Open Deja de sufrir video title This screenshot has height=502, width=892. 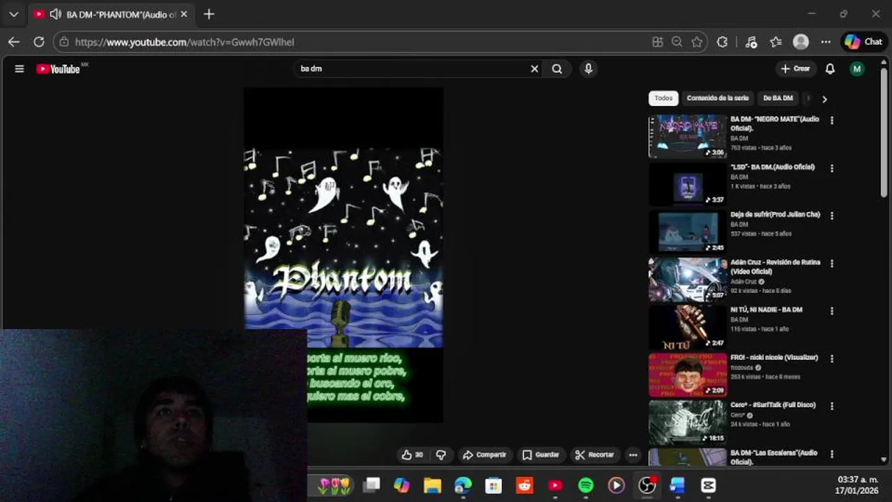775,215
